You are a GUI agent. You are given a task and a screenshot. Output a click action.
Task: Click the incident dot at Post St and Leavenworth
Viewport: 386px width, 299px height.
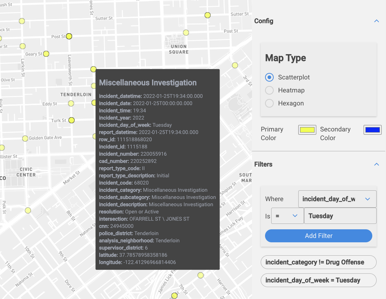point(69,36)
